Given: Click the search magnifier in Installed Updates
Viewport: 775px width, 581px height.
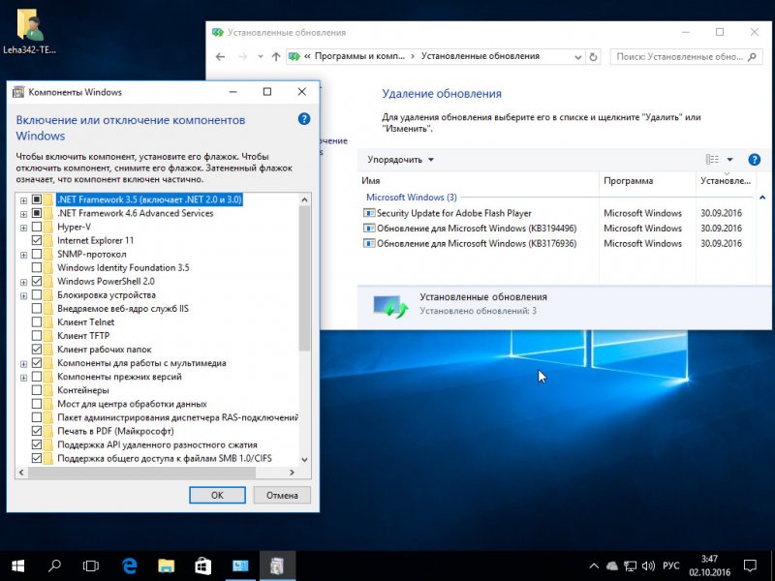Looking at the screenshot, I should click(752, 57).
